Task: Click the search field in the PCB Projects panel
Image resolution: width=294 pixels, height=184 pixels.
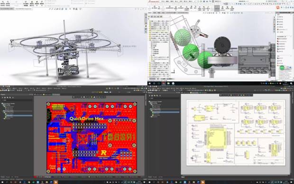Action: [17, 100]
